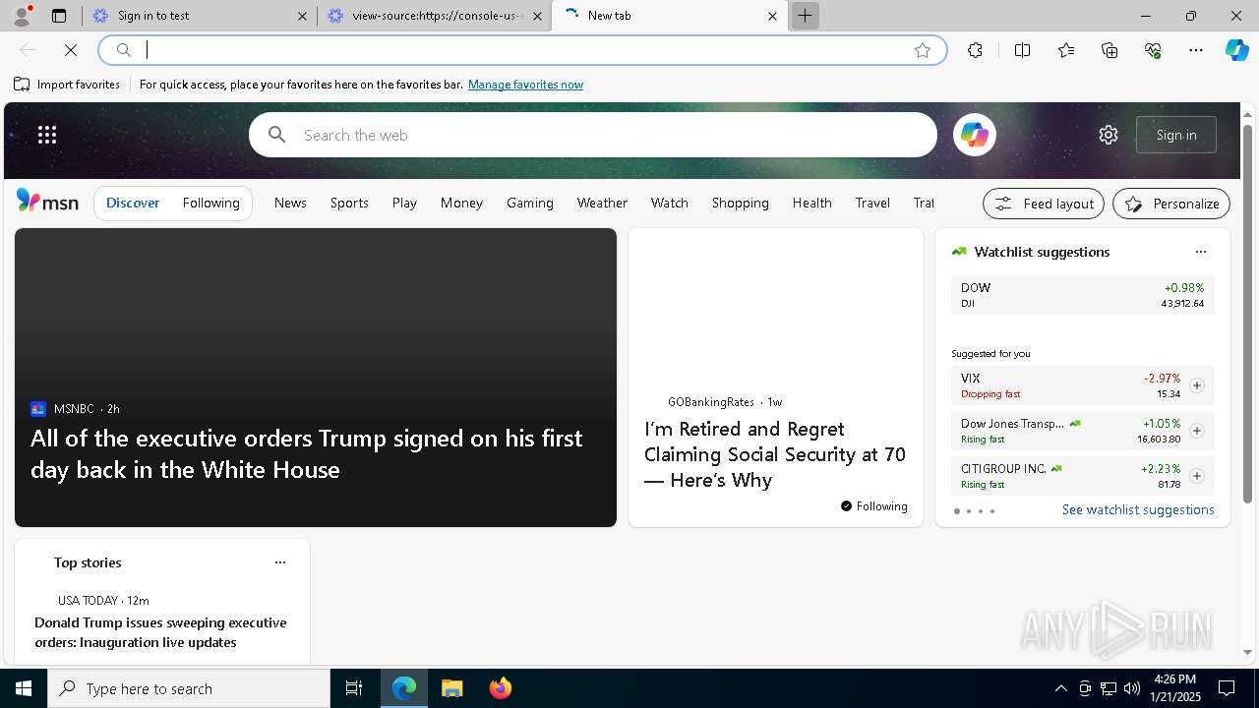Add CITIGROUP INC to watchlist
1259x708 pixels.
click(1197, 476)
